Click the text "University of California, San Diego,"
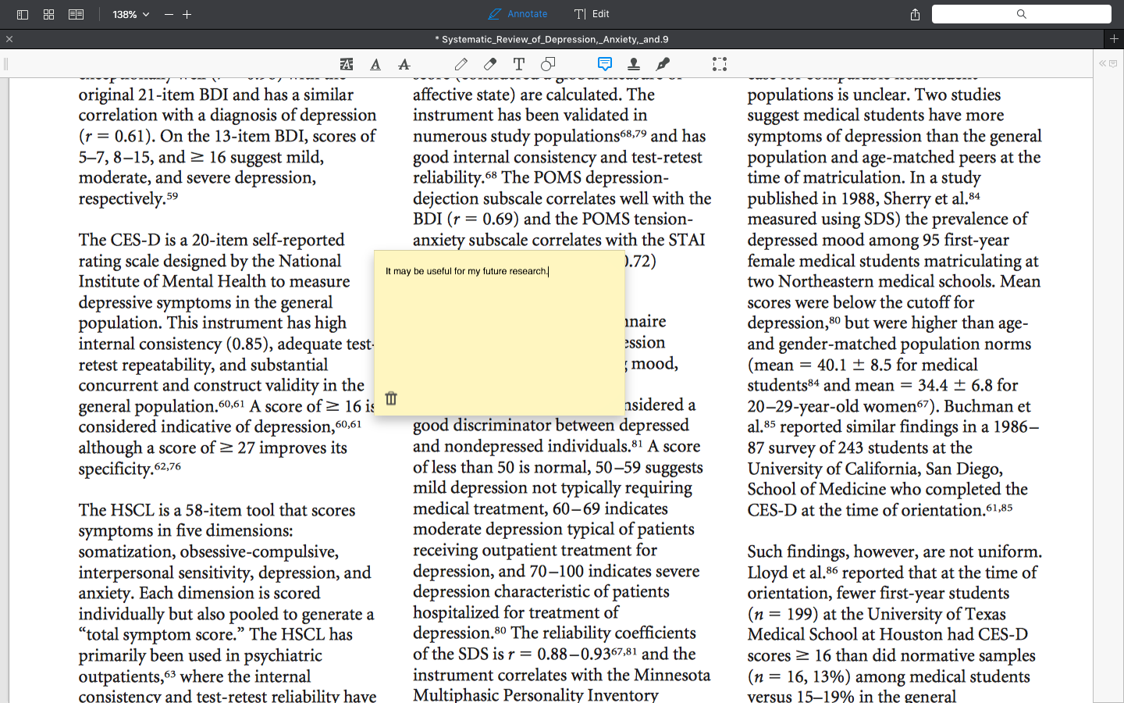The width and height of the screenshot is (1124, 703). (875, 469)
